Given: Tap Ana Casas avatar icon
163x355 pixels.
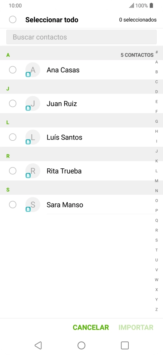Looking at the screenshot, I should coord(33,70).
